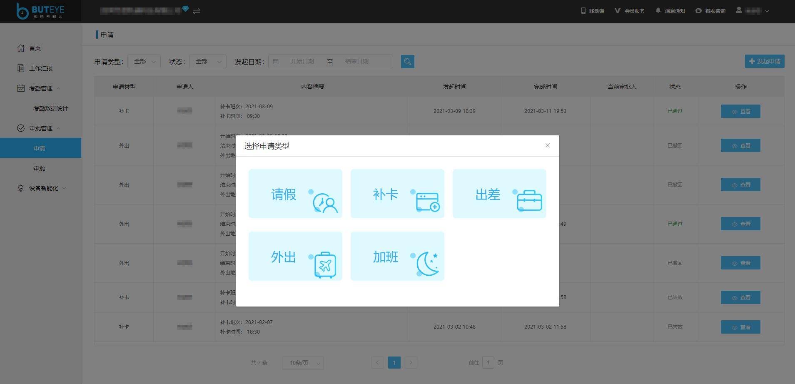Screen dimensions: 795x384
Task: Select the 外出 luggage card
Action: (x=295, y=256)
